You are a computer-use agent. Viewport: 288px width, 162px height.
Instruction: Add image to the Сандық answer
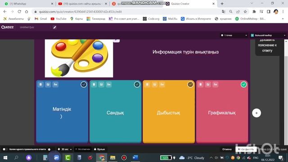101,84
